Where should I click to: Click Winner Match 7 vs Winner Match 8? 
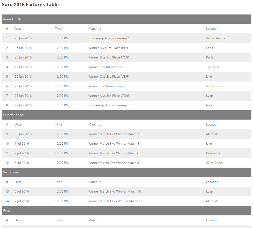click(x=114, y=163)
